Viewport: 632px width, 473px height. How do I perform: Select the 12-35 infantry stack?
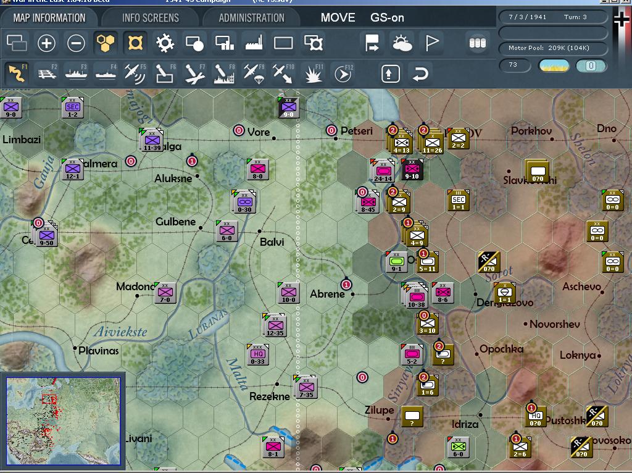(x=275, y=325)
